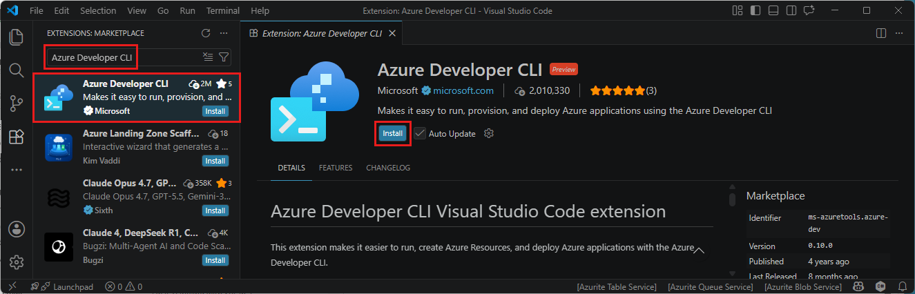Viewport: 915px width, 294px height.
Task: Click the five-star rating on details page
Action: [617, 90]
